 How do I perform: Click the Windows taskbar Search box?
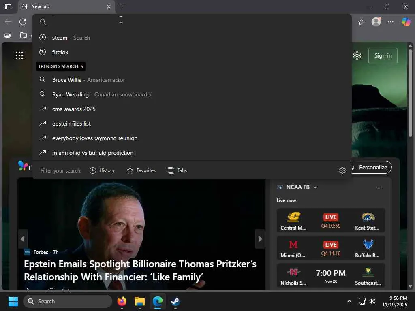click(x=68, y=301)
